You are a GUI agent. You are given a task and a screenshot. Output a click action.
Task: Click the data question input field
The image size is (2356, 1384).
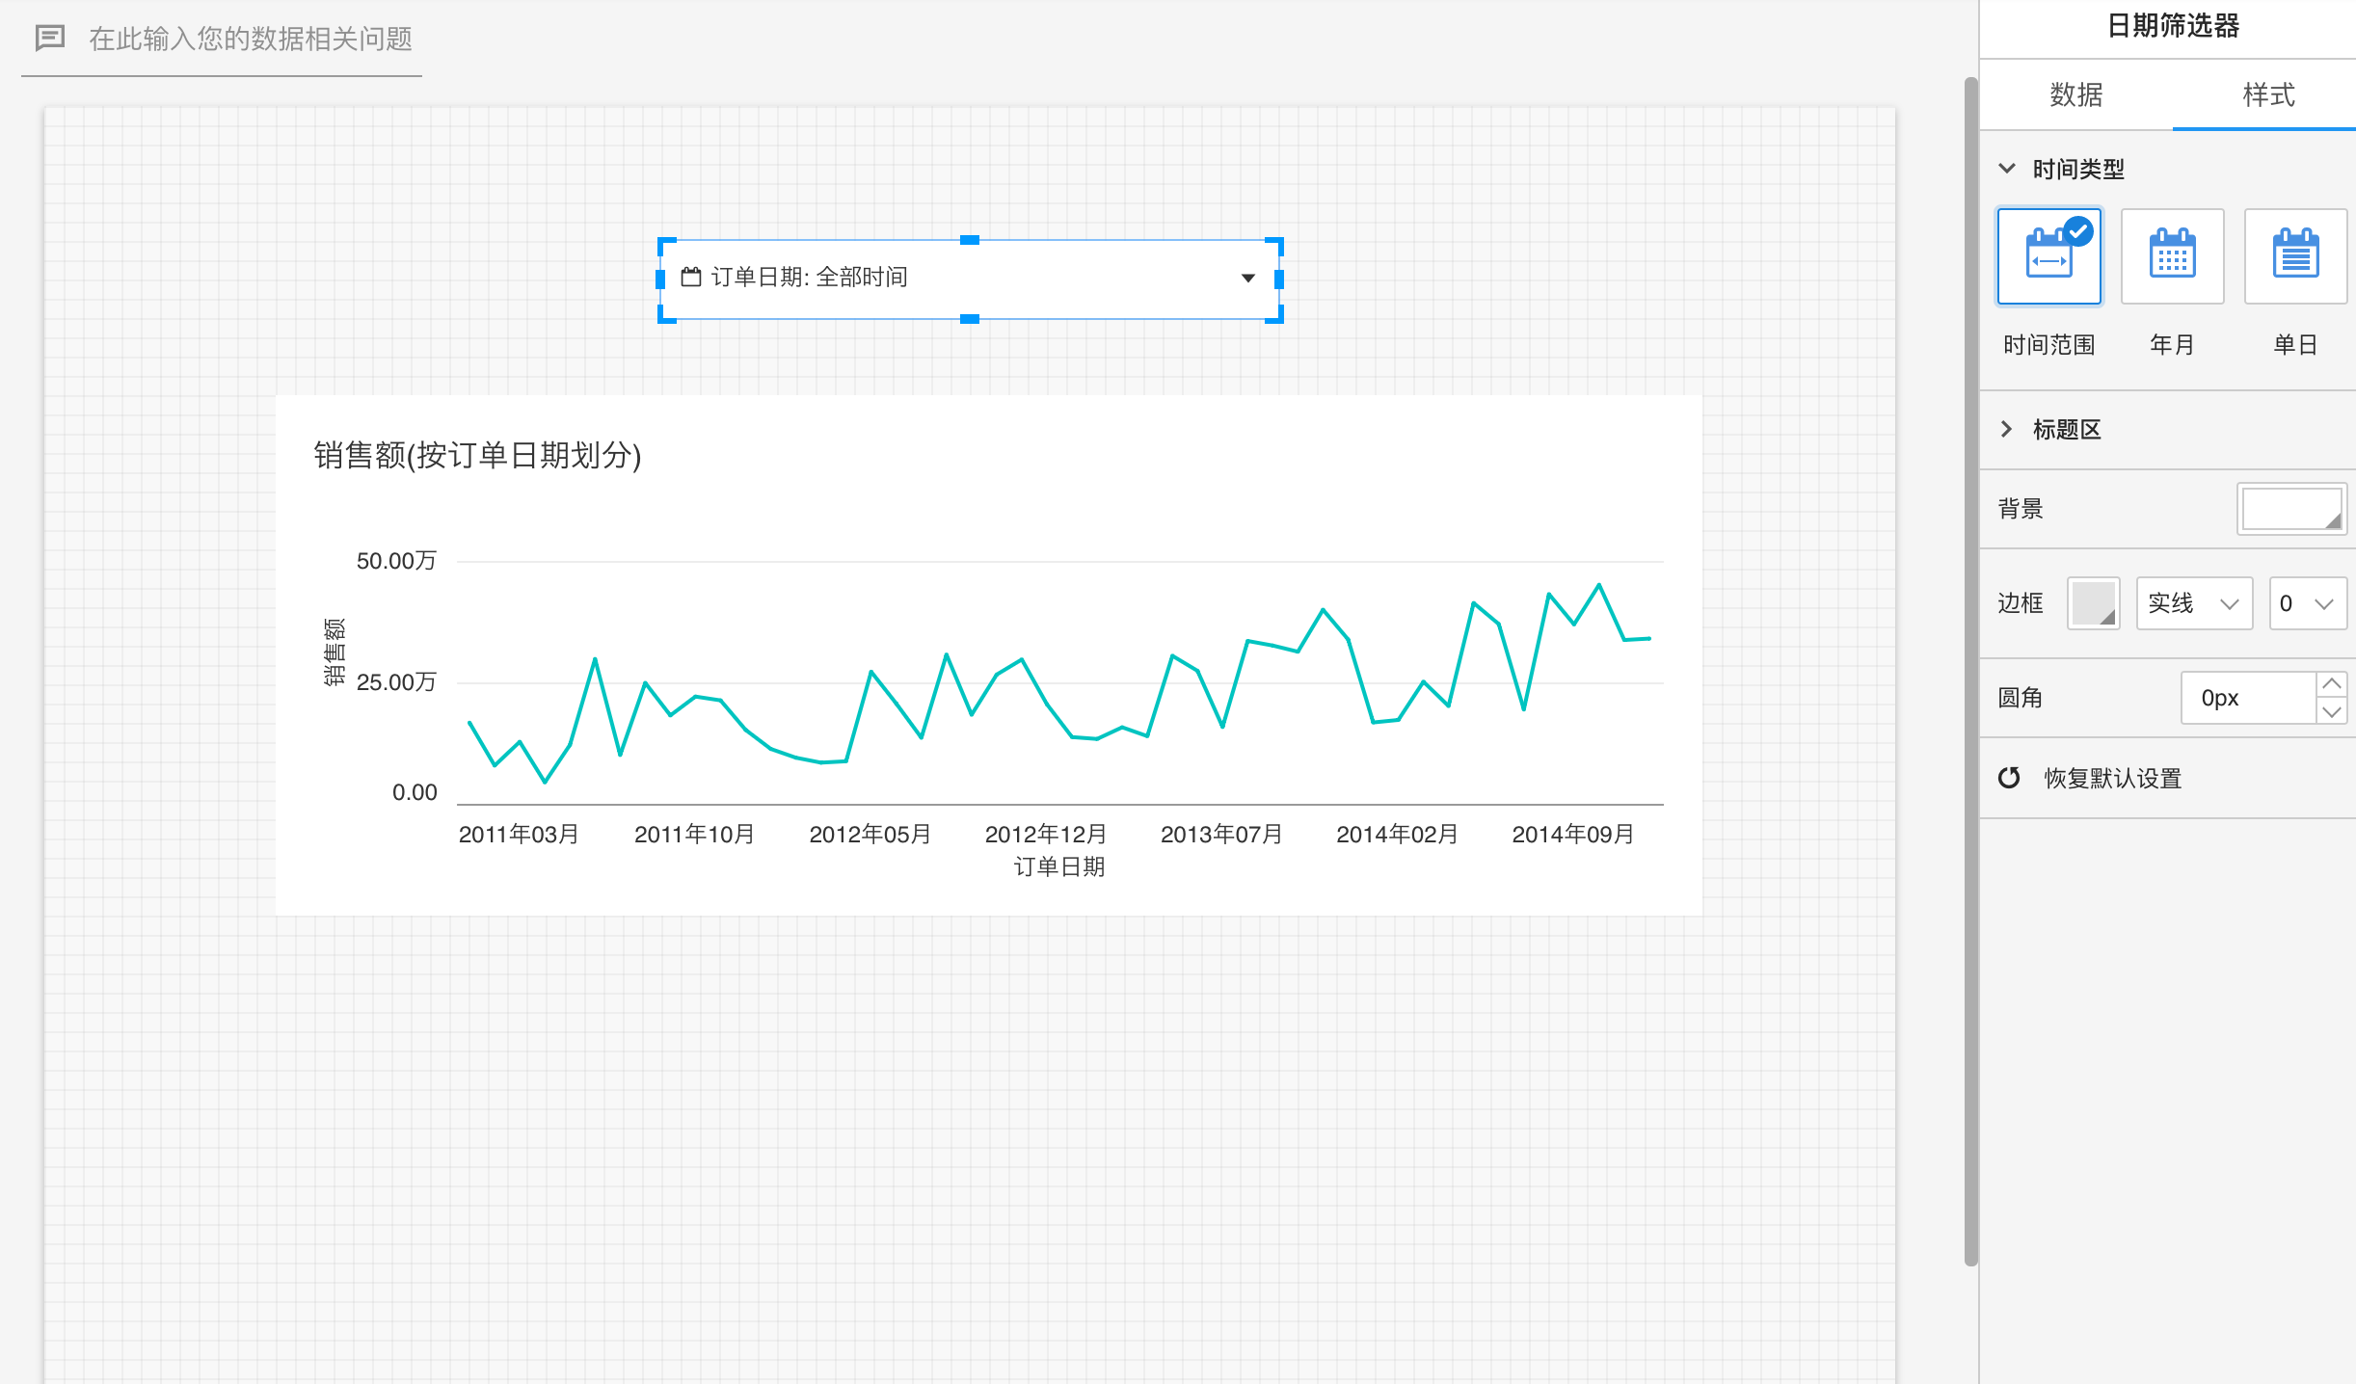point(251,39)
